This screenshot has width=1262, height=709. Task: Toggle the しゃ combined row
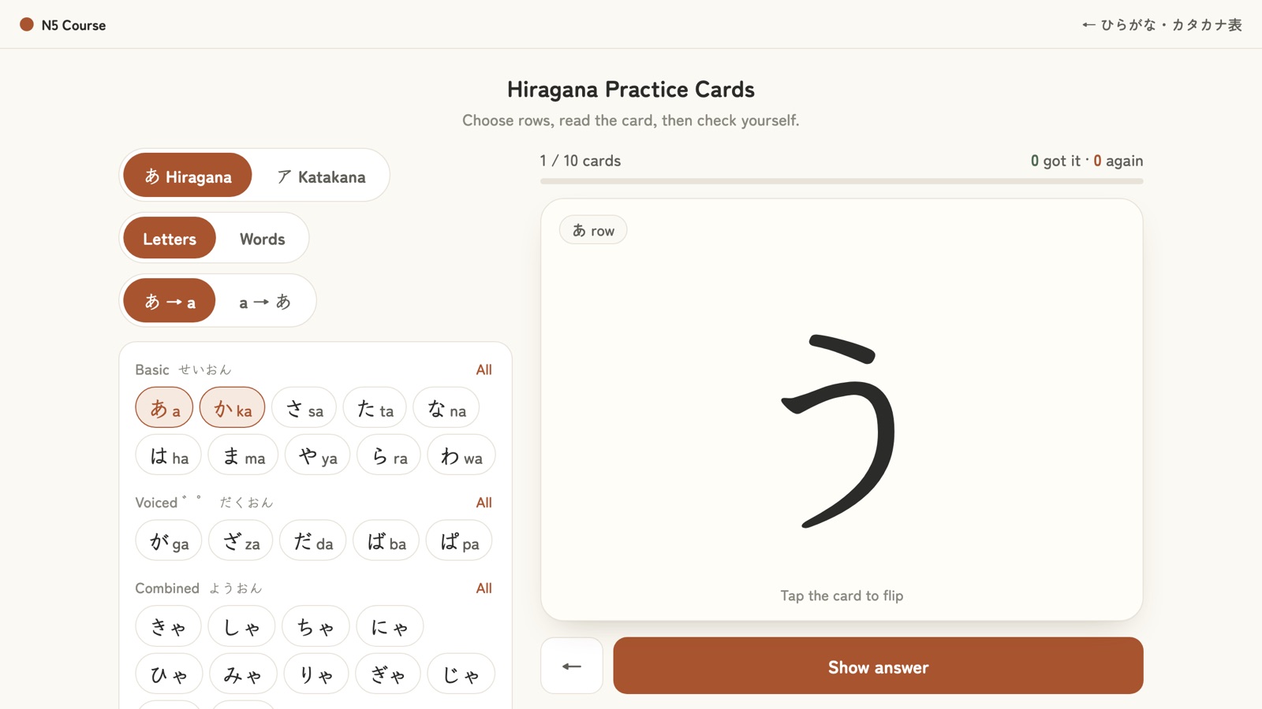[x=241, y=626]
